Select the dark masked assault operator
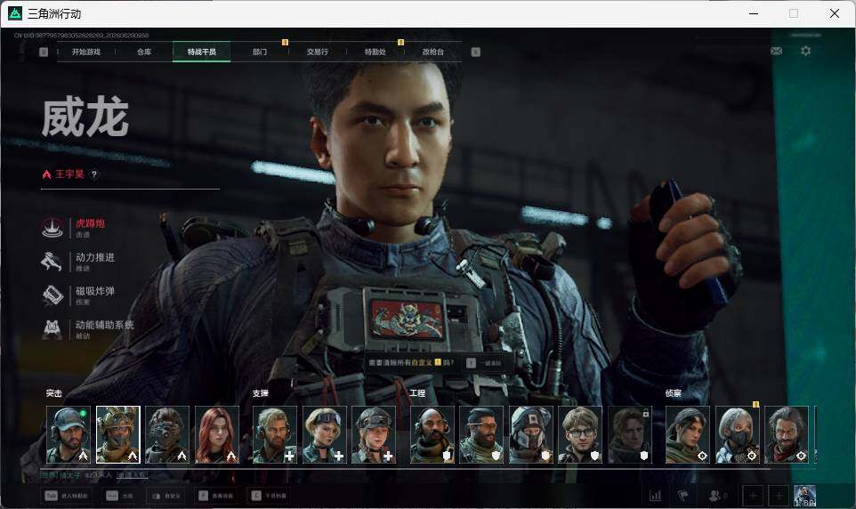856x509 pixels. (167, 435)
